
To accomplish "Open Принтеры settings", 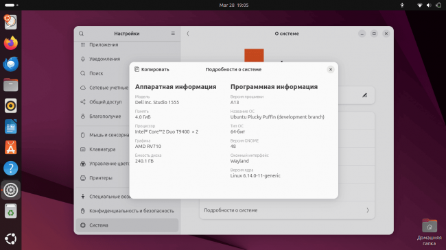I will [103, 178].
